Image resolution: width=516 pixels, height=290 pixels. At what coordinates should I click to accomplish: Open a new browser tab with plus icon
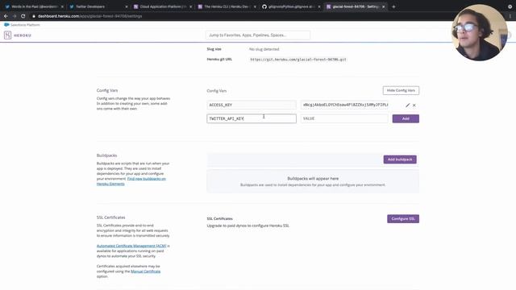[393, 6]
